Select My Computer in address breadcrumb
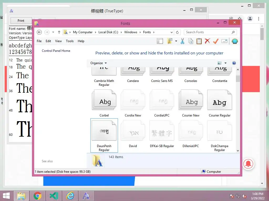269x201 pixels. [83, 32]
